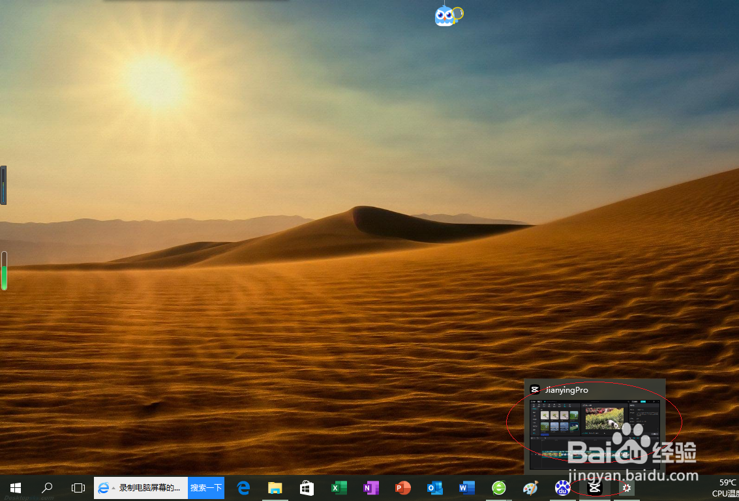Open the Settings gear taskbar icon
Image resolution: width=739 pixels, height=501 pixels.
[626, 488]
